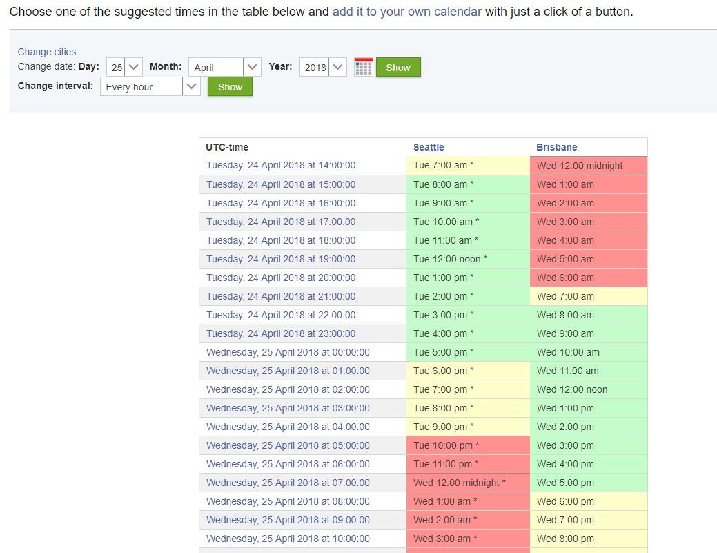Viewport: 717px width, 553px height.
Task: Click the 'add it to your own calendar' link
Action: tap(406, 12)
